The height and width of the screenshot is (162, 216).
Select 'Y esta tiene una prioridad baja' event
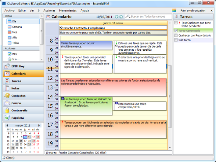click(x=140, y=64)
